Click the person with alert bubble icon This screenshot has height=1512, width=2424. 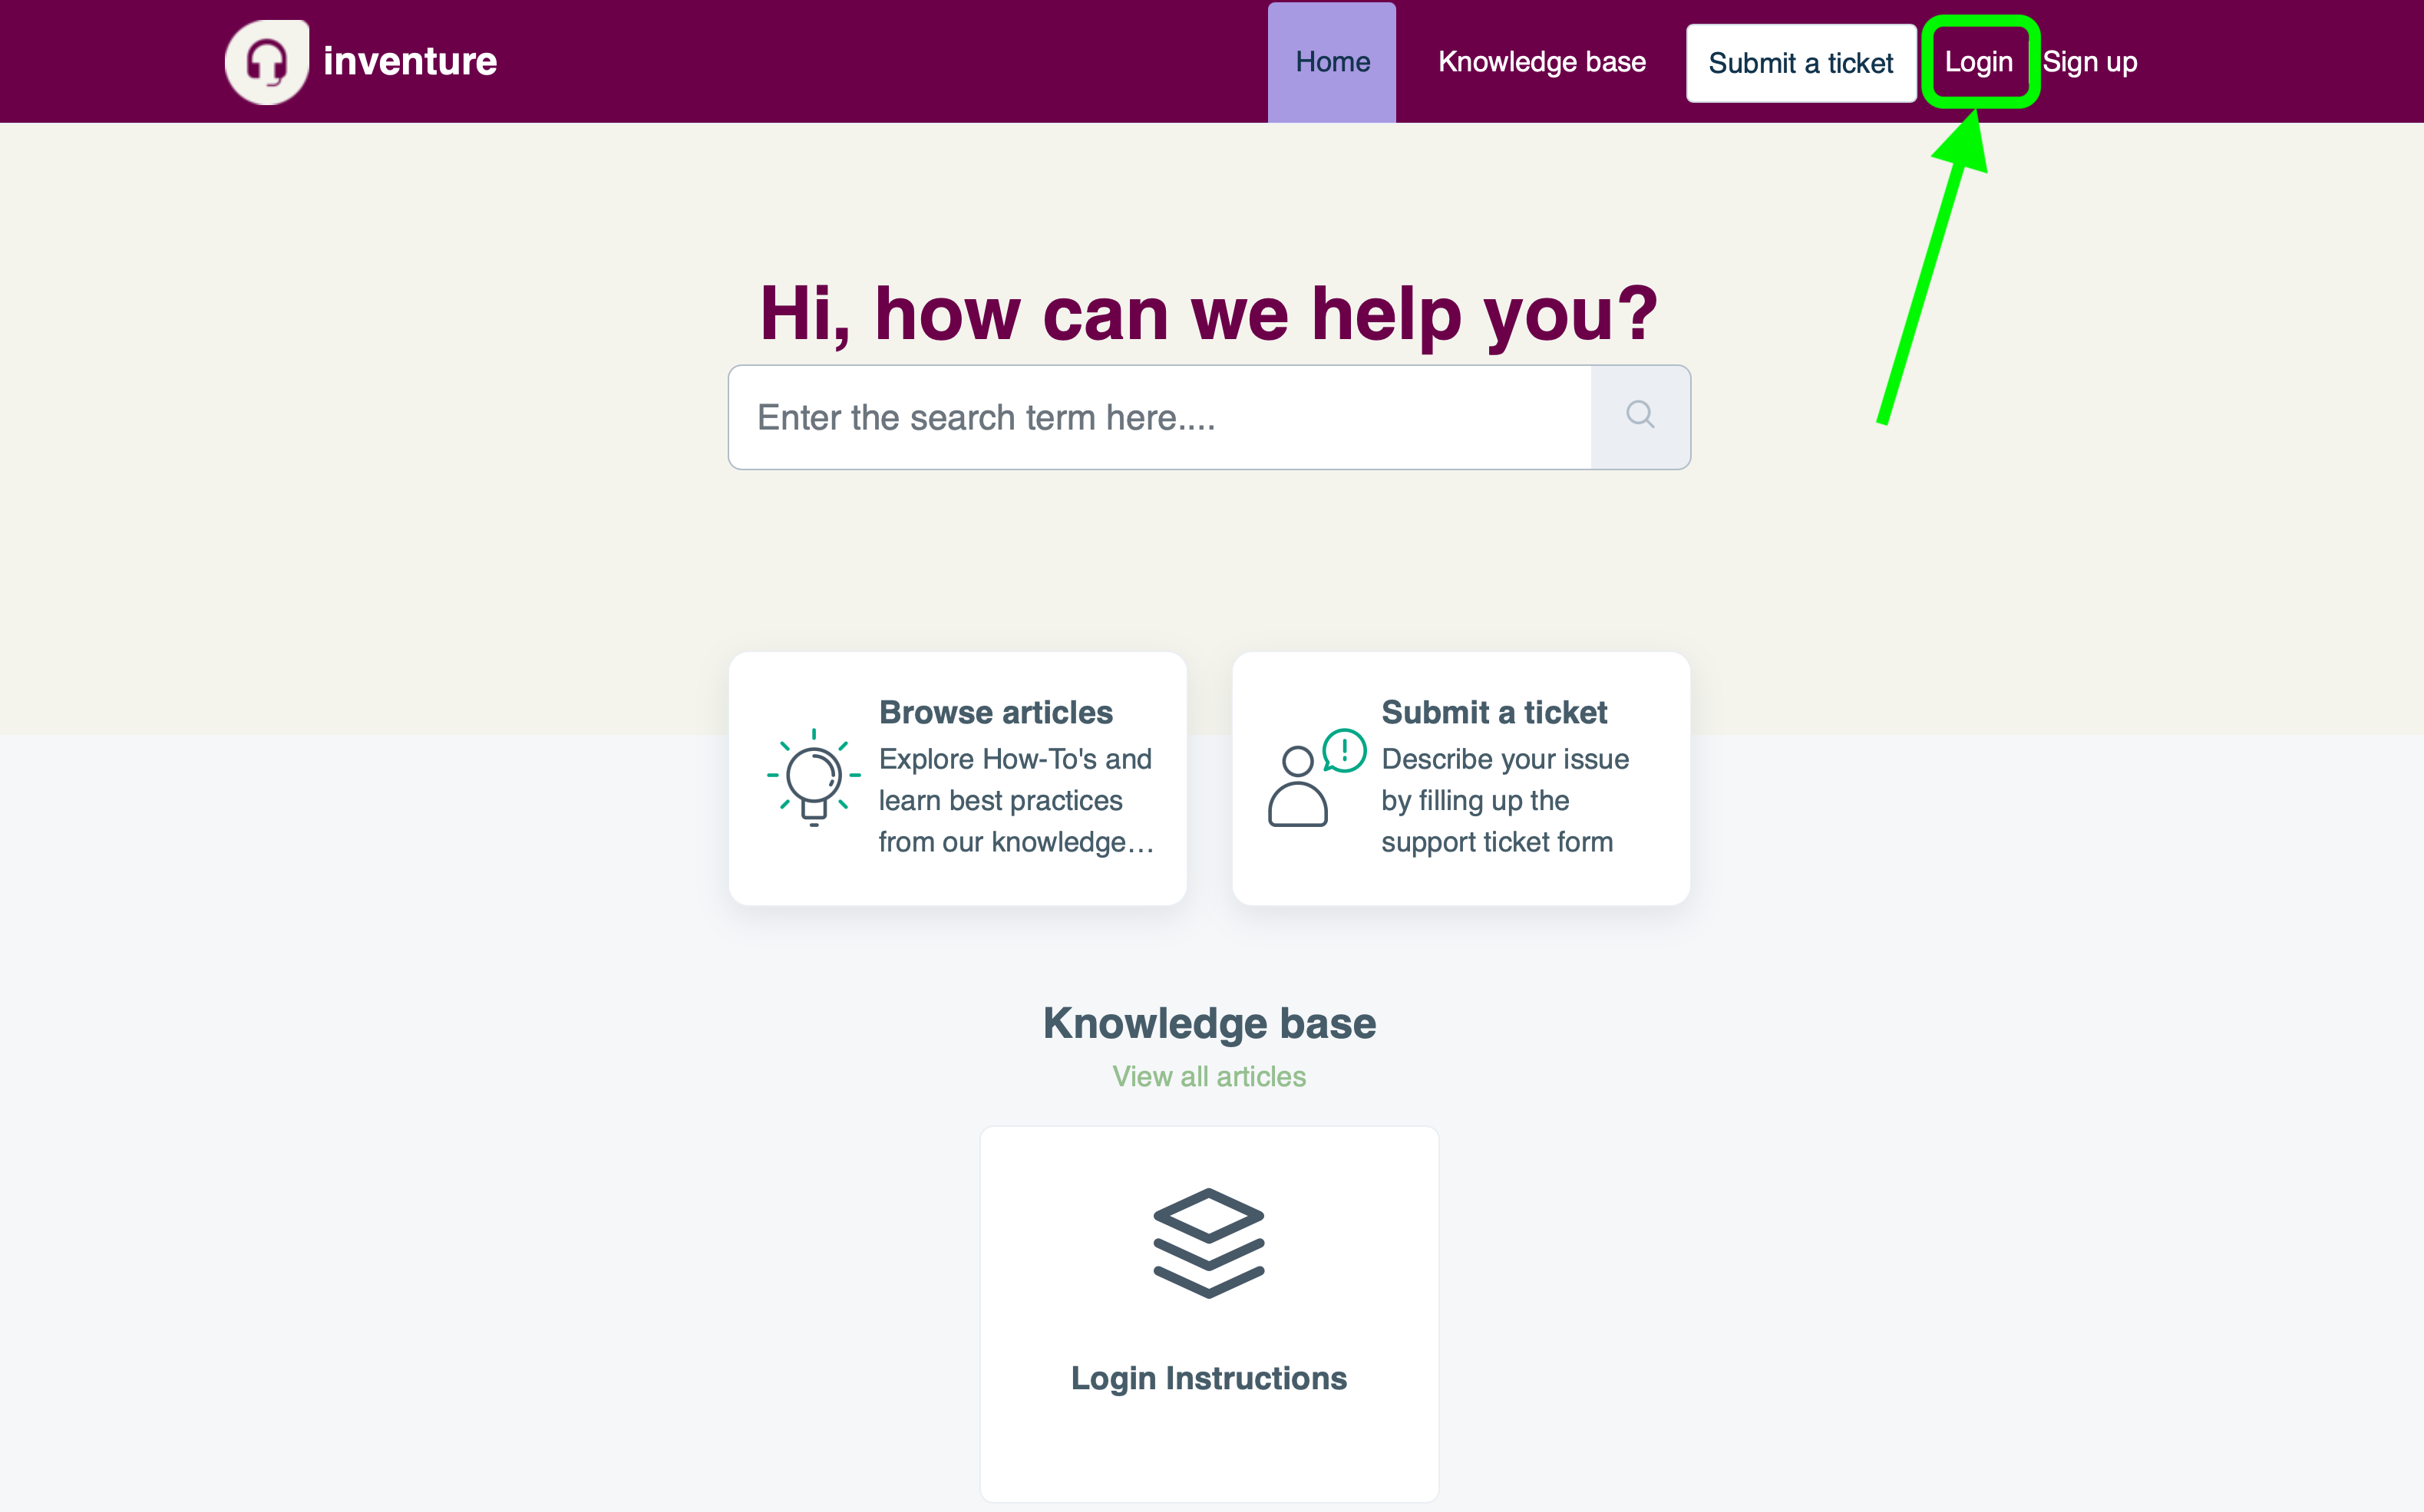(1315, 778)
